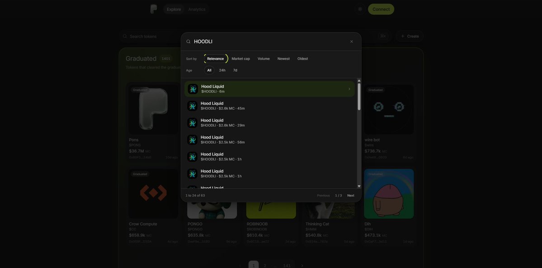Click the "1 / 3" page indicator
Image resolution: width=542 pixels, height=268 pixels.
click(339, 195)
